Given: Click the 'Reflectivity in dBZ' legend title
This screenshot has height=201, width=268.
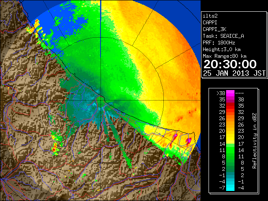Looking at the screenshot, I should point(255,141).
